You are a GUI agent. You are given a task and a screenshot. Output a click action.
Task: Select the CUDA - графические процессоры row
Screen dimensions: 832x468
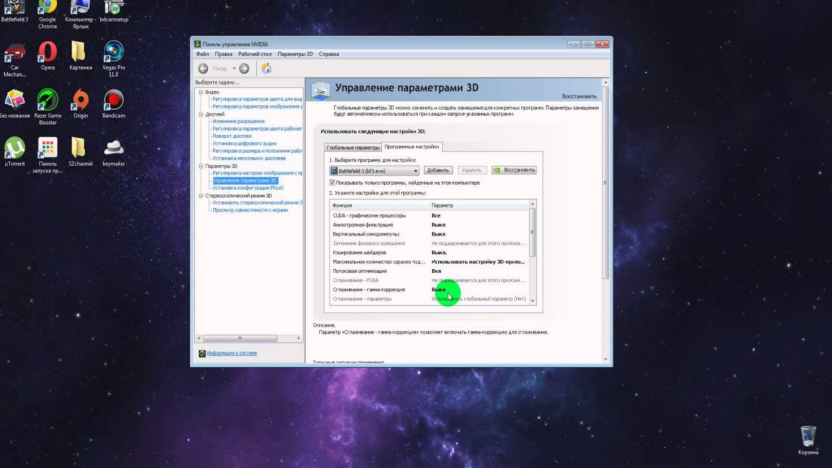point(430,215)
